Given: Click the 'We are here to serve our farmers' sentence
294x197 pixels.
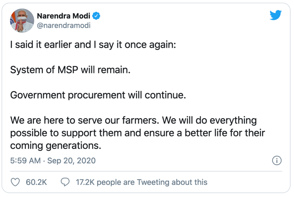Looking at the screenshot, I should [x=85, y=120].
